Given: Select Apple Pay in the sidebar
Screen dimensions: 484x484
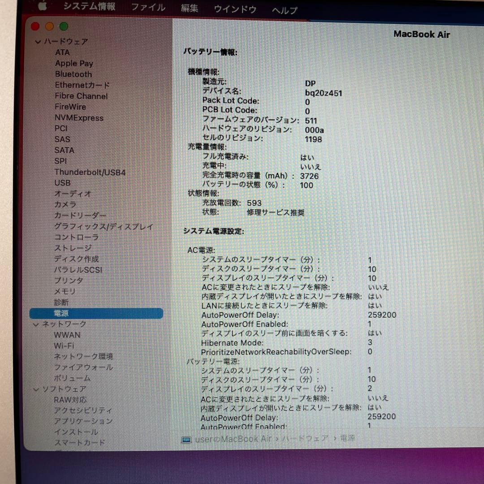Looking at the screenshot, I should click(74, 63).
